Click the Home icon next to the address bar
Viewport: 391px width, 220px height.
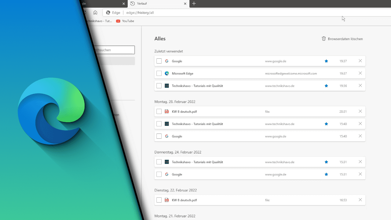95,13
